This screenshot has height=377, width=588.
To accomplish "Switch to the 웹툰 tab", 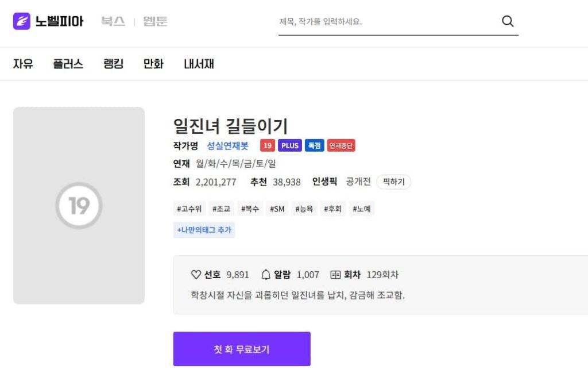I will click(x=156, y=22).
